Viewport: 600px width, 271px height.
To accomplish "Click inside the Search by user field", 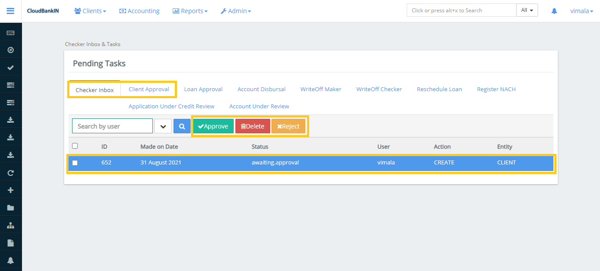I will pyautogui.click(x=112, y=126).
